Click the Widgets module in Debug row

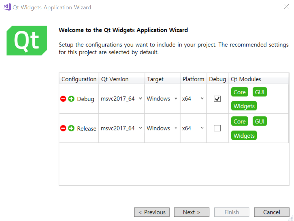pyautogui.click(x=244, y=106)
